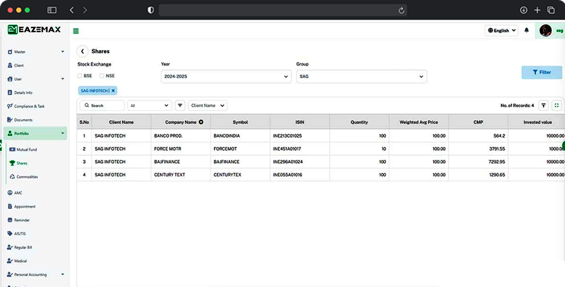This screenshot has height=287, width=565.
Task: Select the Portfolio sidebar section
Action: point(36,133)
